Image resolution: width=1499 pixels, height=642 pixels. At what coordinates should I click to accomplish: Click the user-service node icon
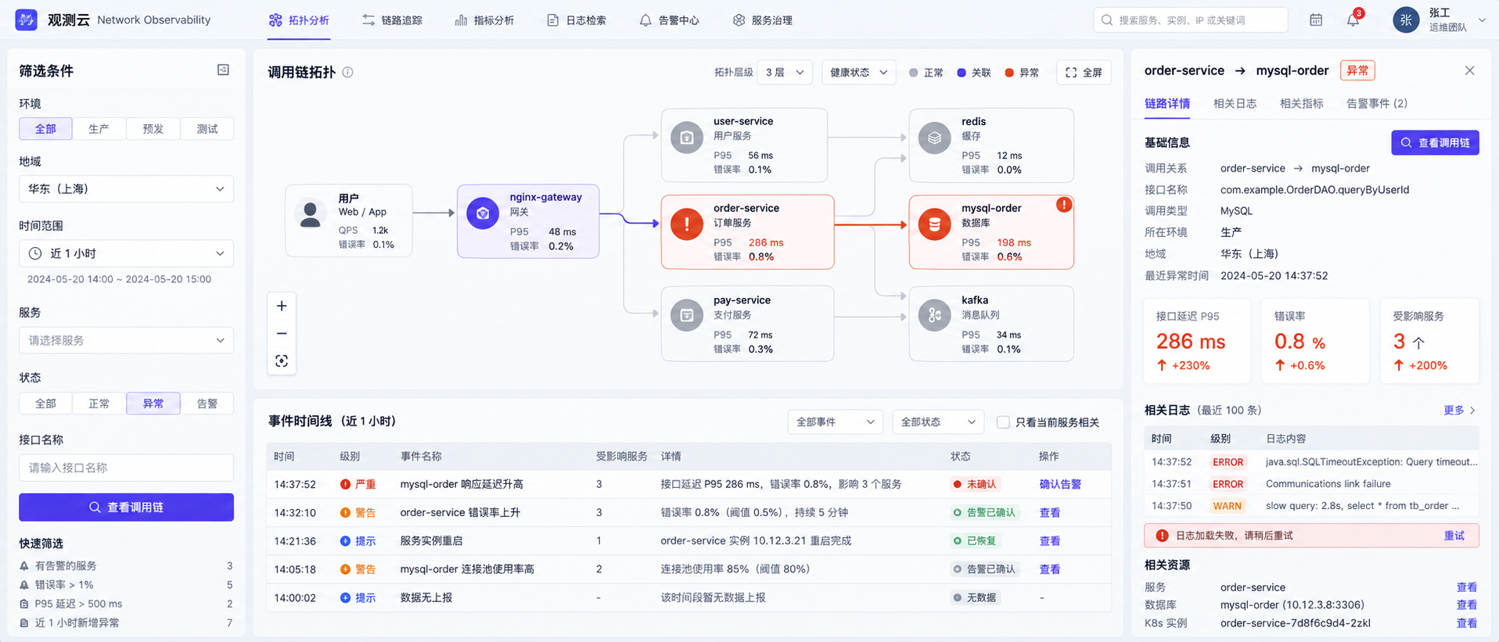point(687,138)
